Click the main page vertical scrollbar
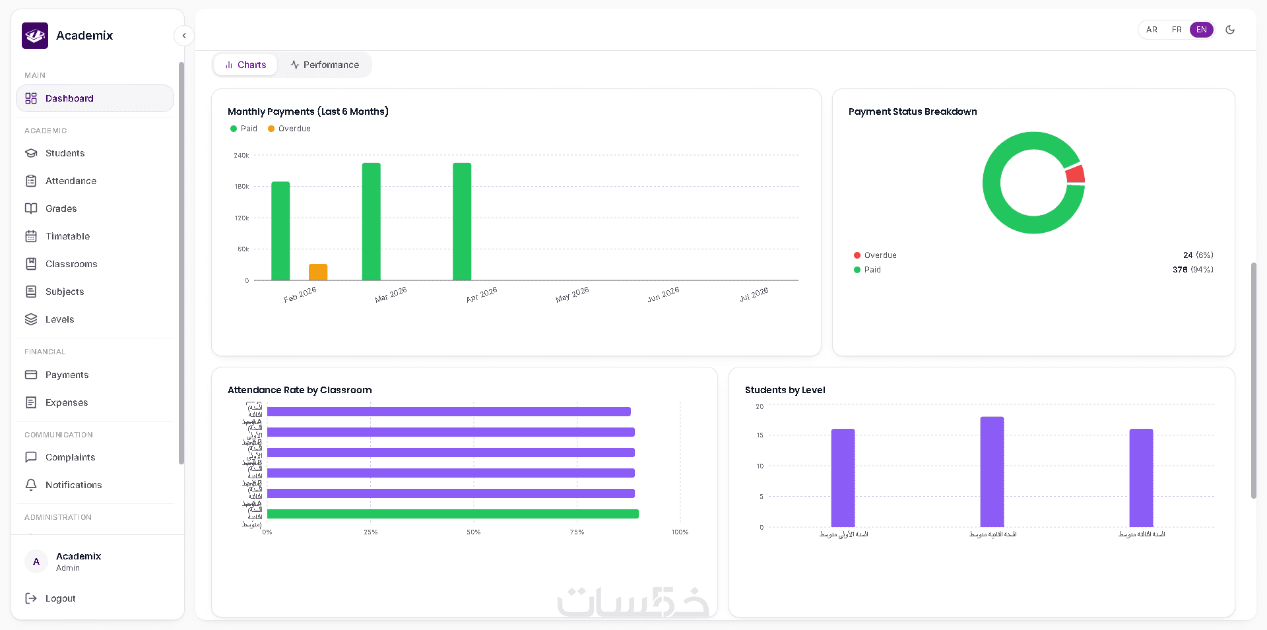1267x630 pixels. pyautogui.click(x=1254, y=381)
